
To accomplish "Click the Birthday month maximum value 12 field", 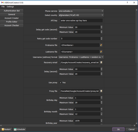I will (87, 114).
